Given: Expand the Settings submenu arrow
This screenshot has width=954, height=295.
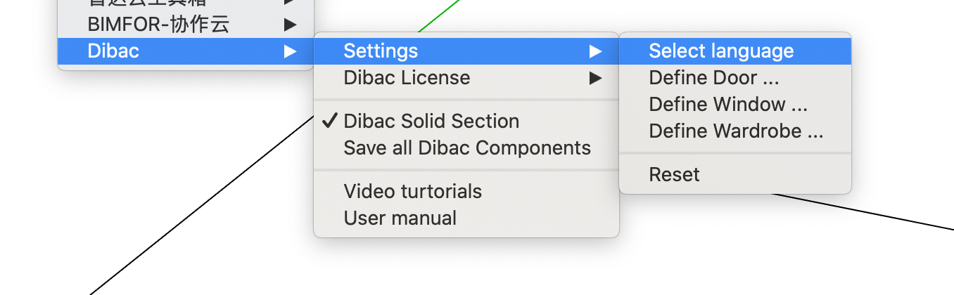Looking at the screenshot, I should click(596, 51).
